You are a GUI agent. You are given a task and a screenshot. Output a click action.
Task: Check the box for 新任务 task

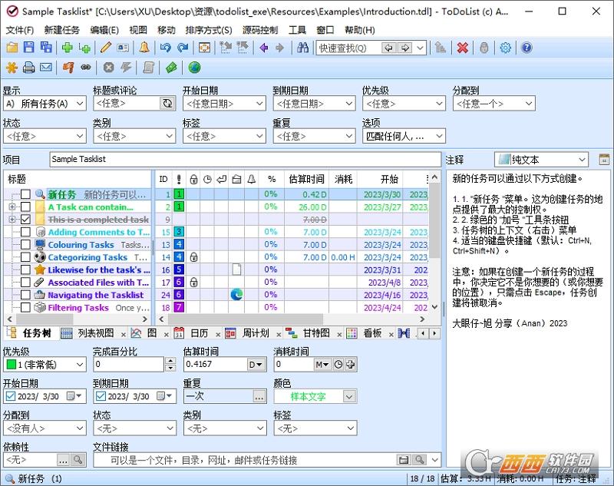(25, 194)
